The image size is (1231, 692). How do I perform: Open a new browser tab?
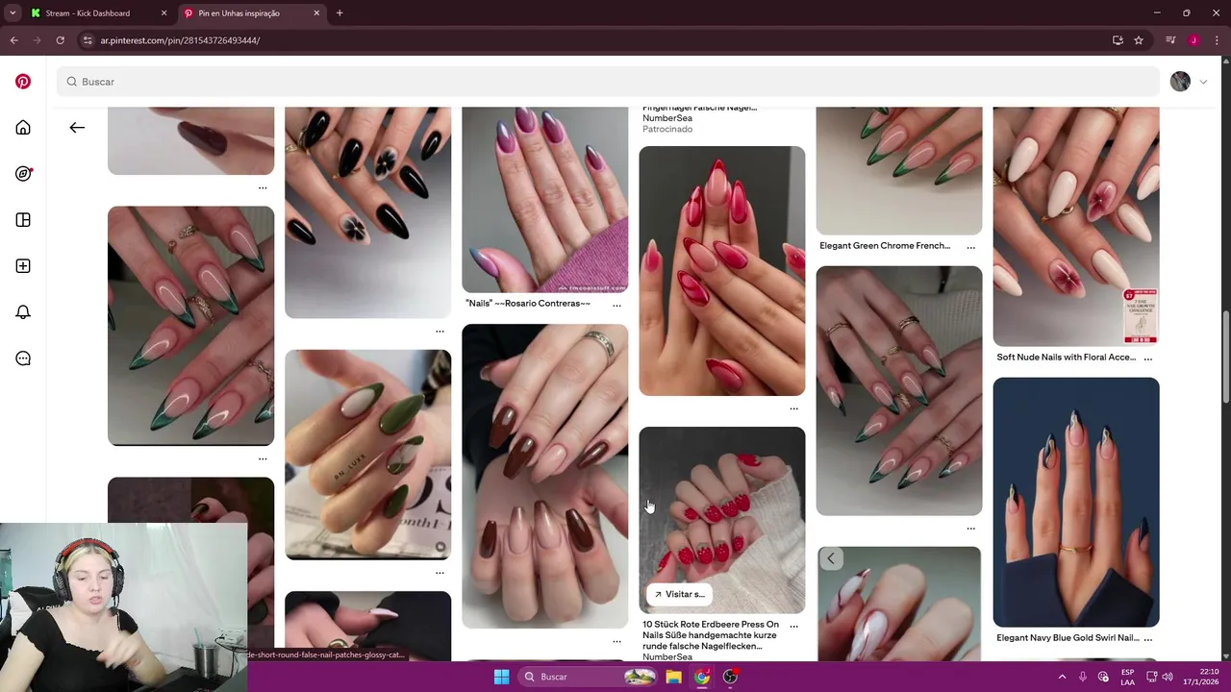(339, 13)
